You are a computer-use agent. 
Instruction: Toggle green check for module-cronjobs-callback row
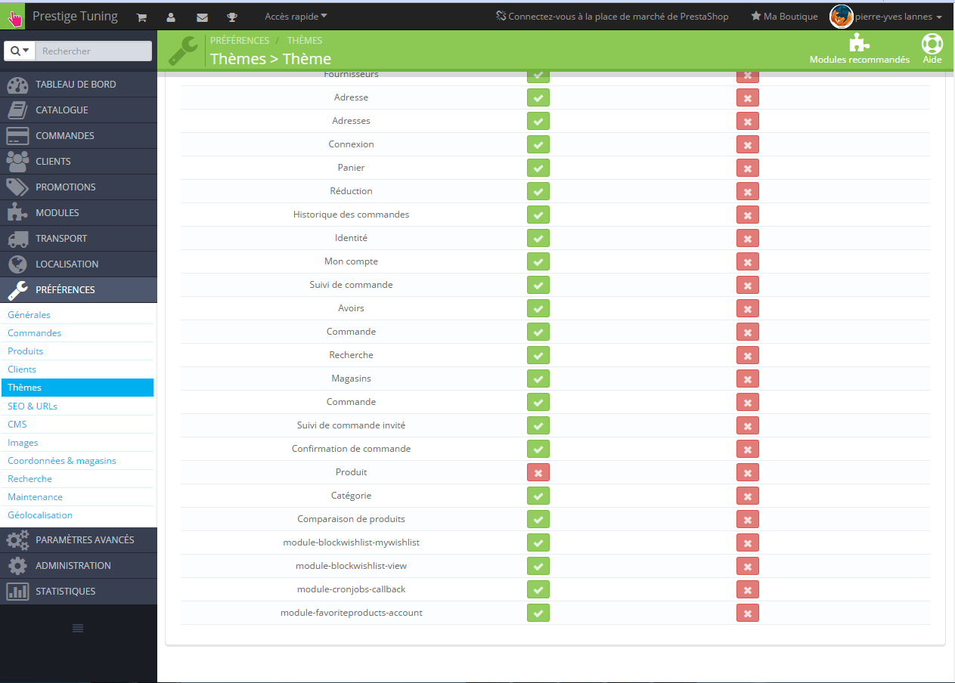tap(538, 589)
